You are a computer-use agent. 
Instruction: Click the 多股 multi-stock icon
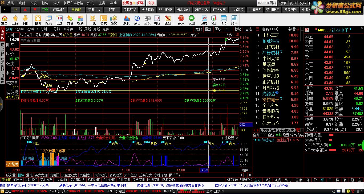(126, 20)
